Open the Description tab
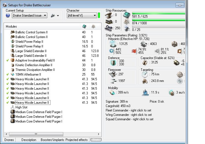Viewport: 205px width, 144px height. click(29, 140)
